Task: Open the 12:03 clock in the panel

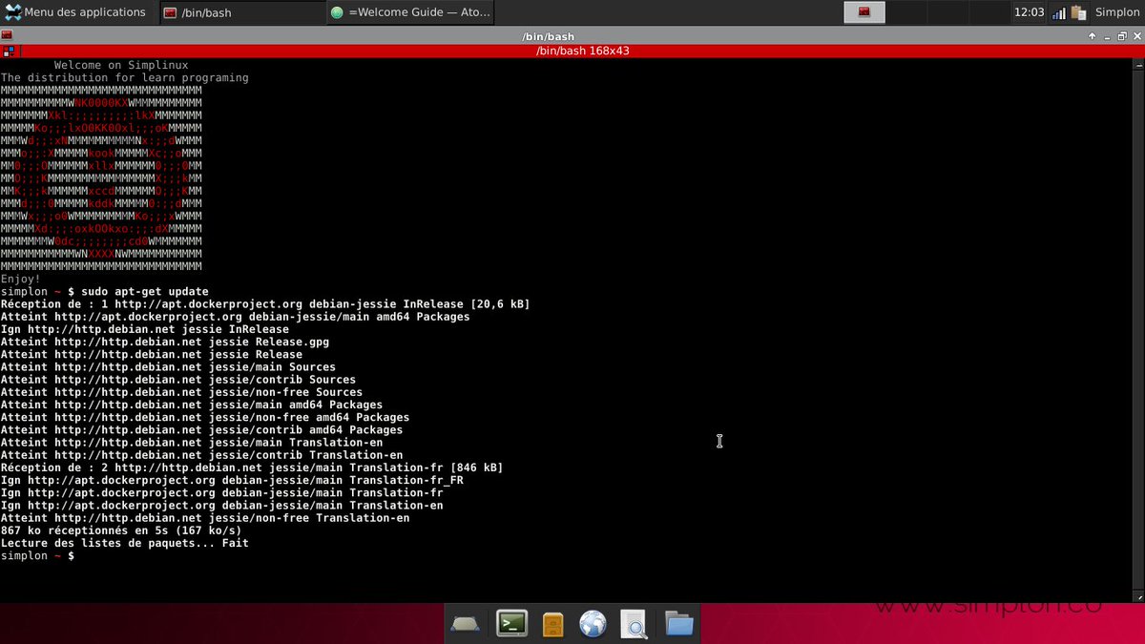Action: pos(1029,12)
